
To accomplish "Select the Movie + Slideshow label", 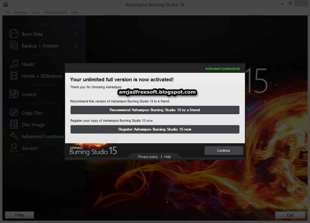I will click(x=42, y=76).
